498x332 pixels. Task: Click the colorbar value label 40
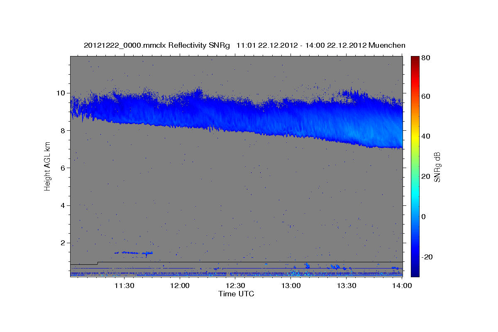(425, 136)
